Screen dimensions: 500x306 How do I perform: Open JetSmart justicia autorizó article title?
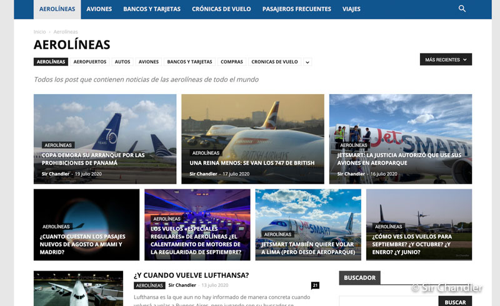click(x=399, y=159)
